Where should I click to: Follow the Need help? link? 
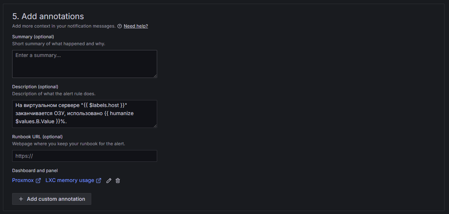136,26
